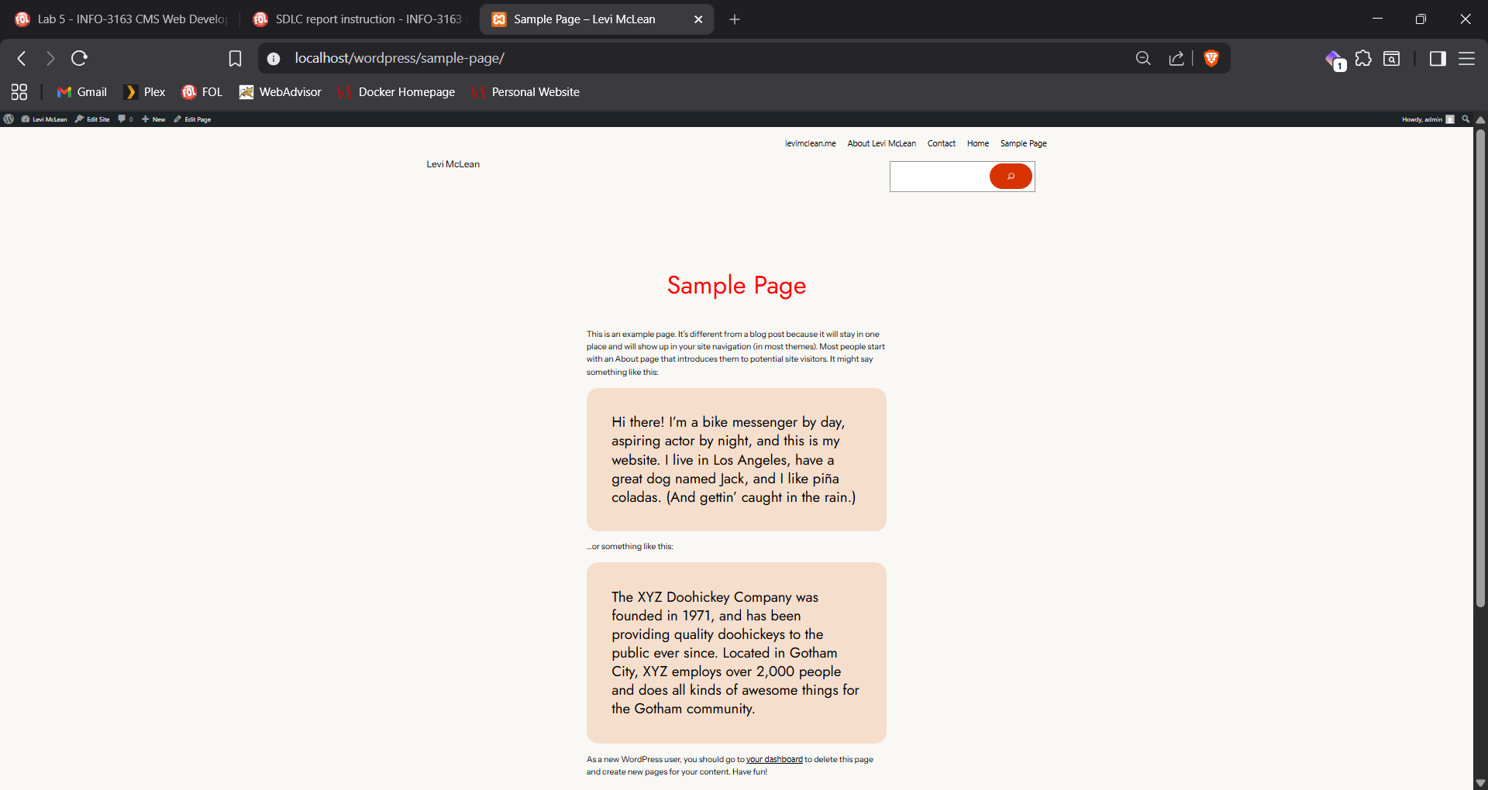The height and width of the screenshot is (790, 1488).
Task: Toggle the browser sidebar panel
Action: pyautogui.click(x=1438, y=59)
